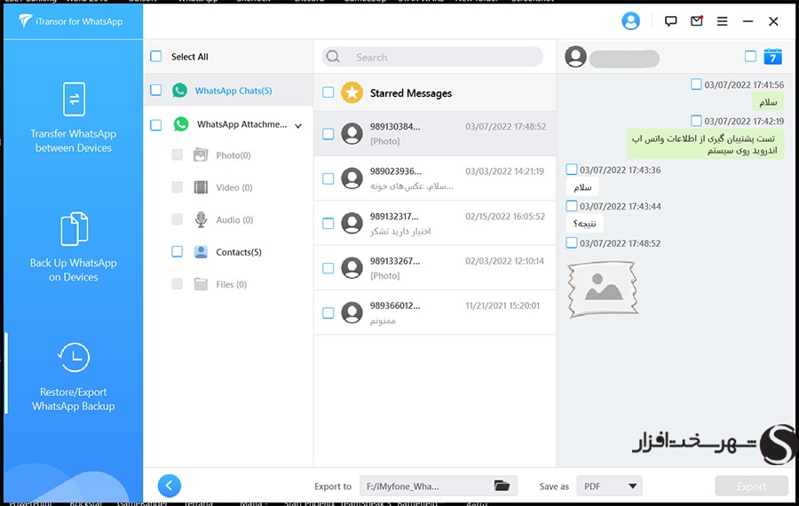Click avatar of chat 989023936
This screenshot has width=799, height=506.
click(x=352, y=178)
